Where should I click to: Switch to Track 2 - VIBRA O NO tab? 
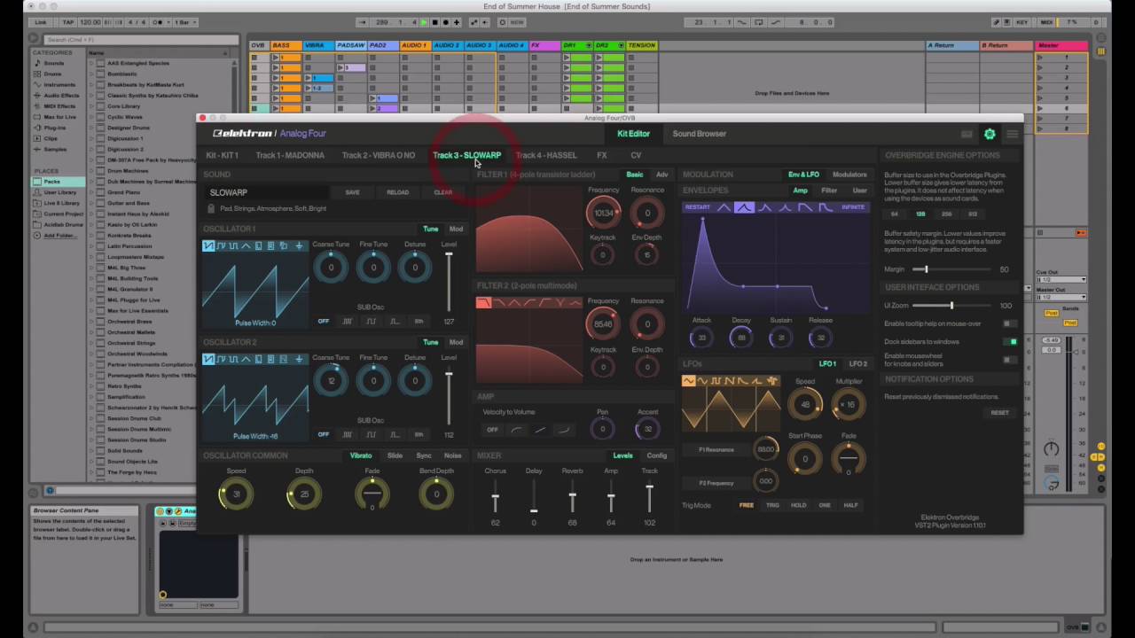point(378,155)
